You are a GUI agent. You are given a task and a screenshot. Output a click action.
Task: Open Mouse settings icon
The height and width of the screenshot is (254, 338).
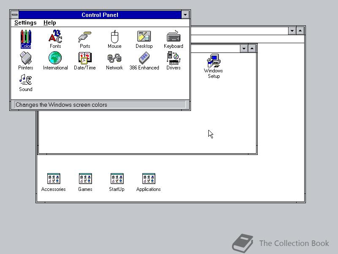(x=114, y=39)
